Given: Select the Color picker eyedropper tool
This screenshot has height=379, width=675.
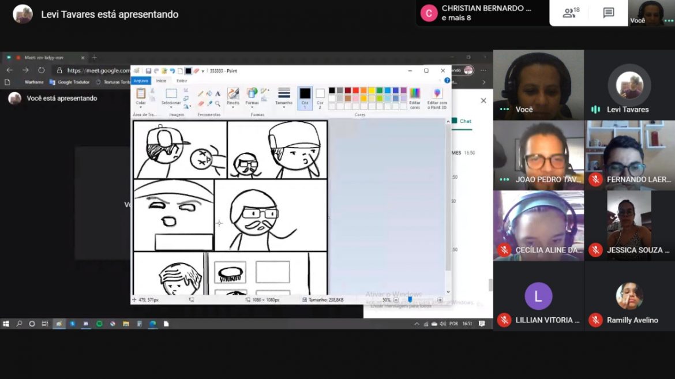Looking at the screenshot, I should click(x=209, y=103).
